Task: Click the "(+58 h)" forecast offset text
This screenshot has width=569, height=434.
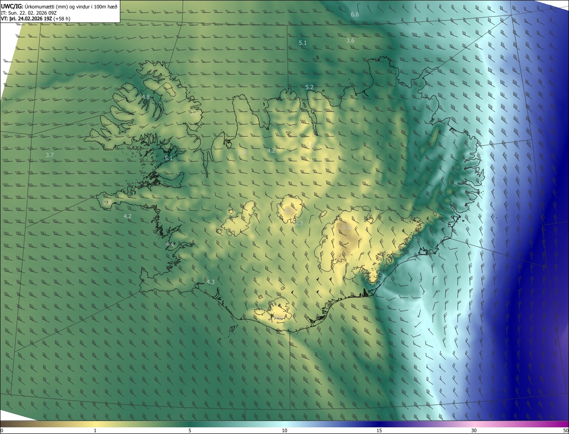Action: click(62, 19)
